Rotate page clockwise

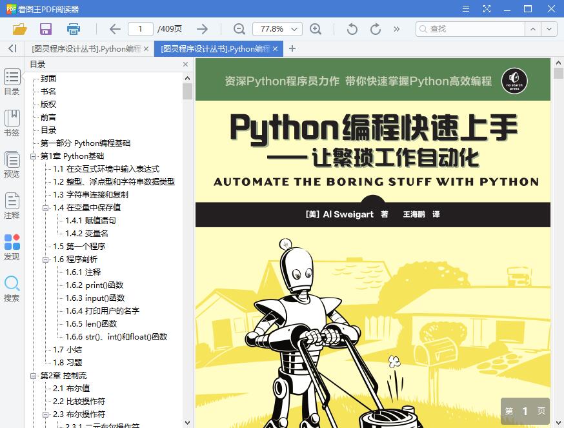[x=375, y=29]
